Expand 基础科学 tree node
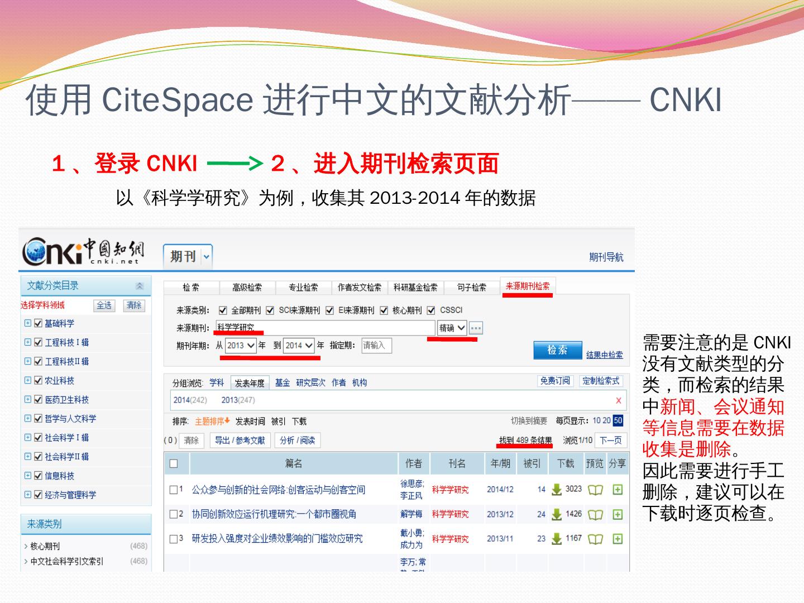 (27, 323)
